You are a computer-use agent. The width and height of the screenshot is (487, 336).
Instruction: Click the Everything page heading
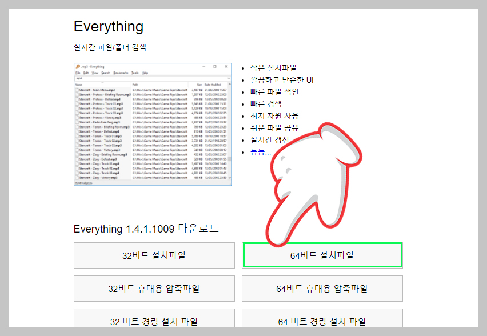109,26
